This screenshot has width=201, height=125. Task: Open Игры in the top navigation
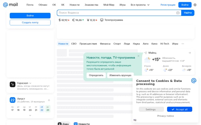tap(122, 5)
